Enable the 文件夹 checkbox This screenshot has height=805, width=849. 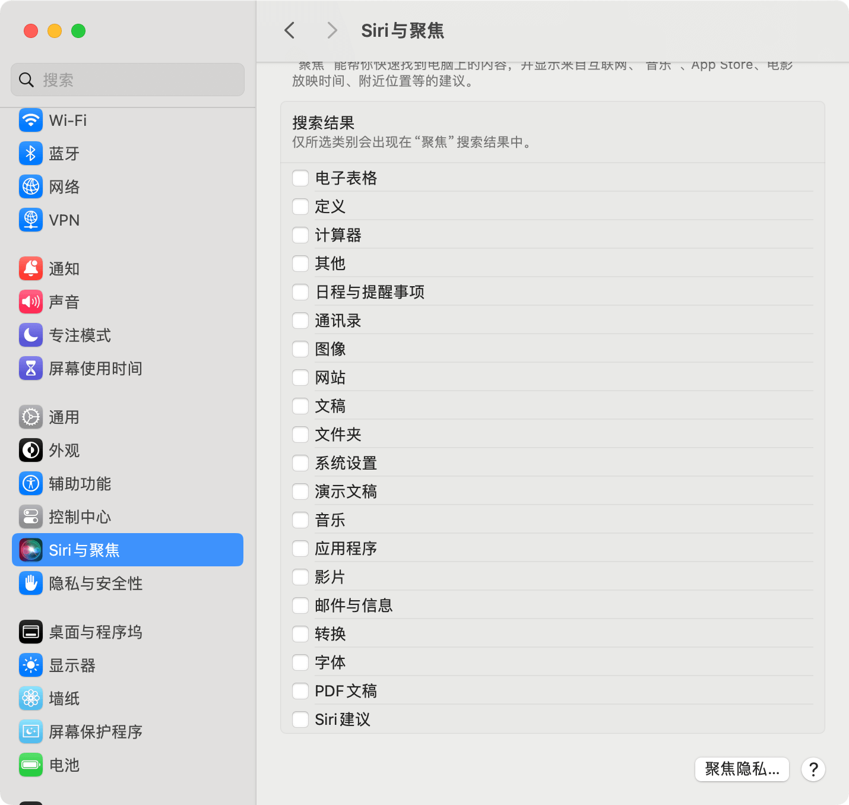[300, 435]
